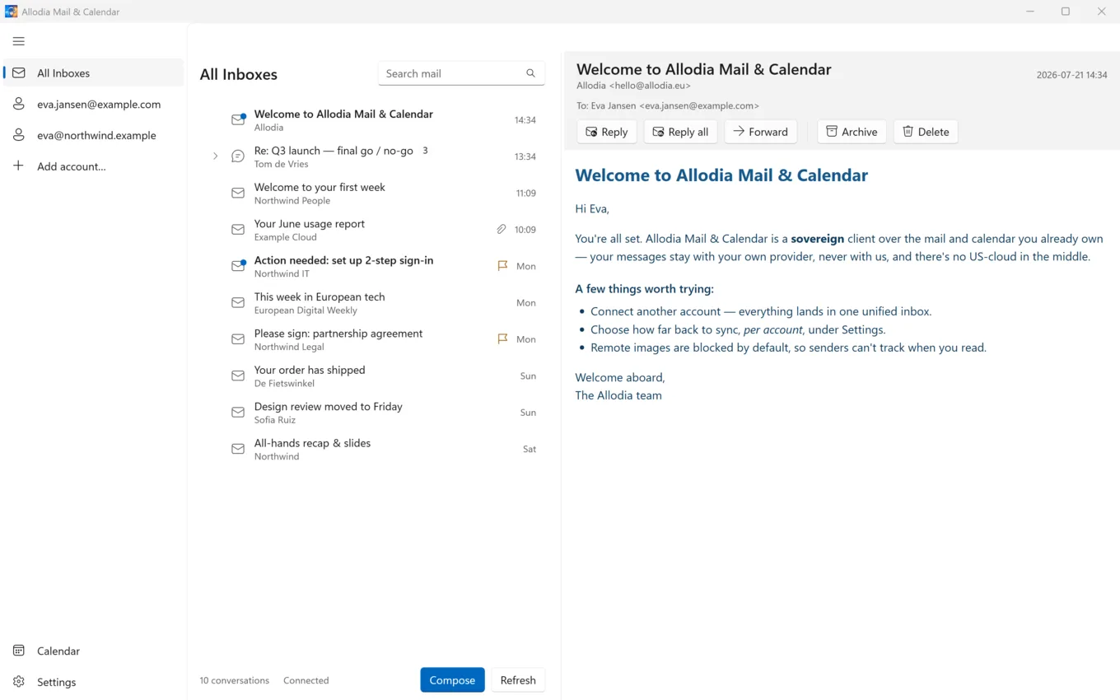Toggle flag on Action needed: 2-step sign-in
This screenshot has width=1120, height=700.
tap(502, 266)
